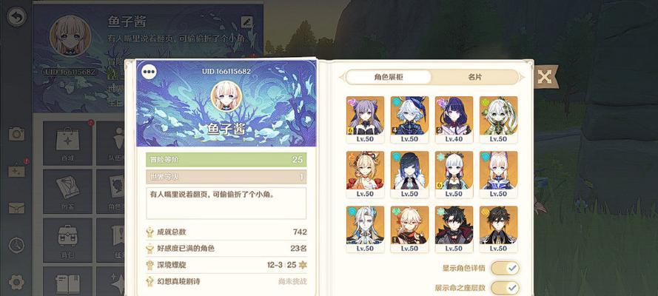Click the three-dots menu on profile card
The height and width of the screenshot is (296, 658).
pos(149,72)
